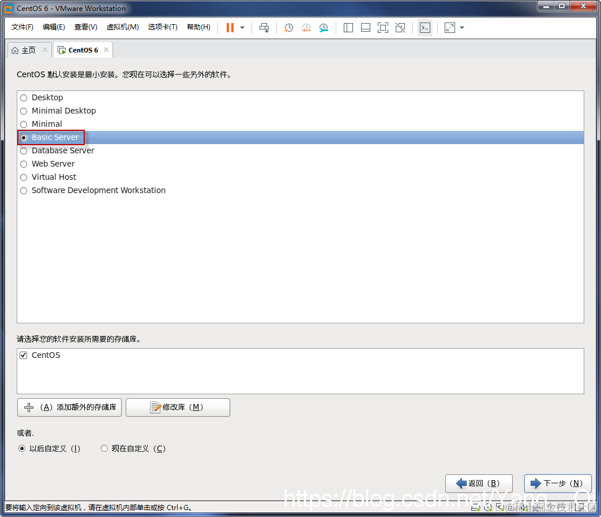Click 添加额外的存储库 button
This screenshot has height=517, width=601.
coord(69,407)
